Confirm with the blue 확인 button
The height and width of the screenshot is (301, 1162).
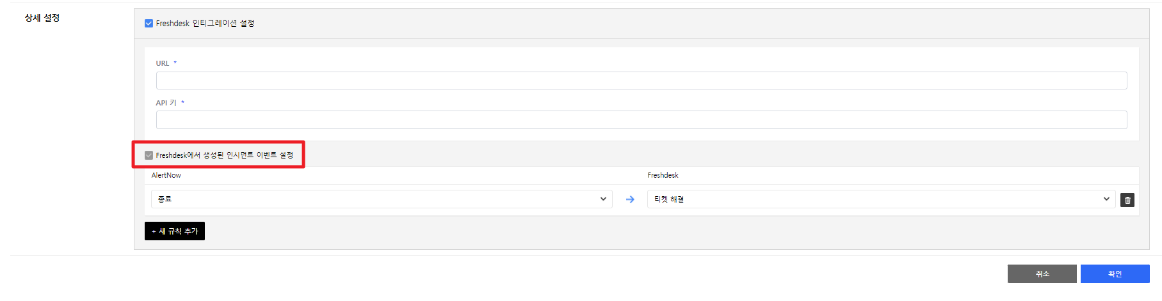point(1115,274)
